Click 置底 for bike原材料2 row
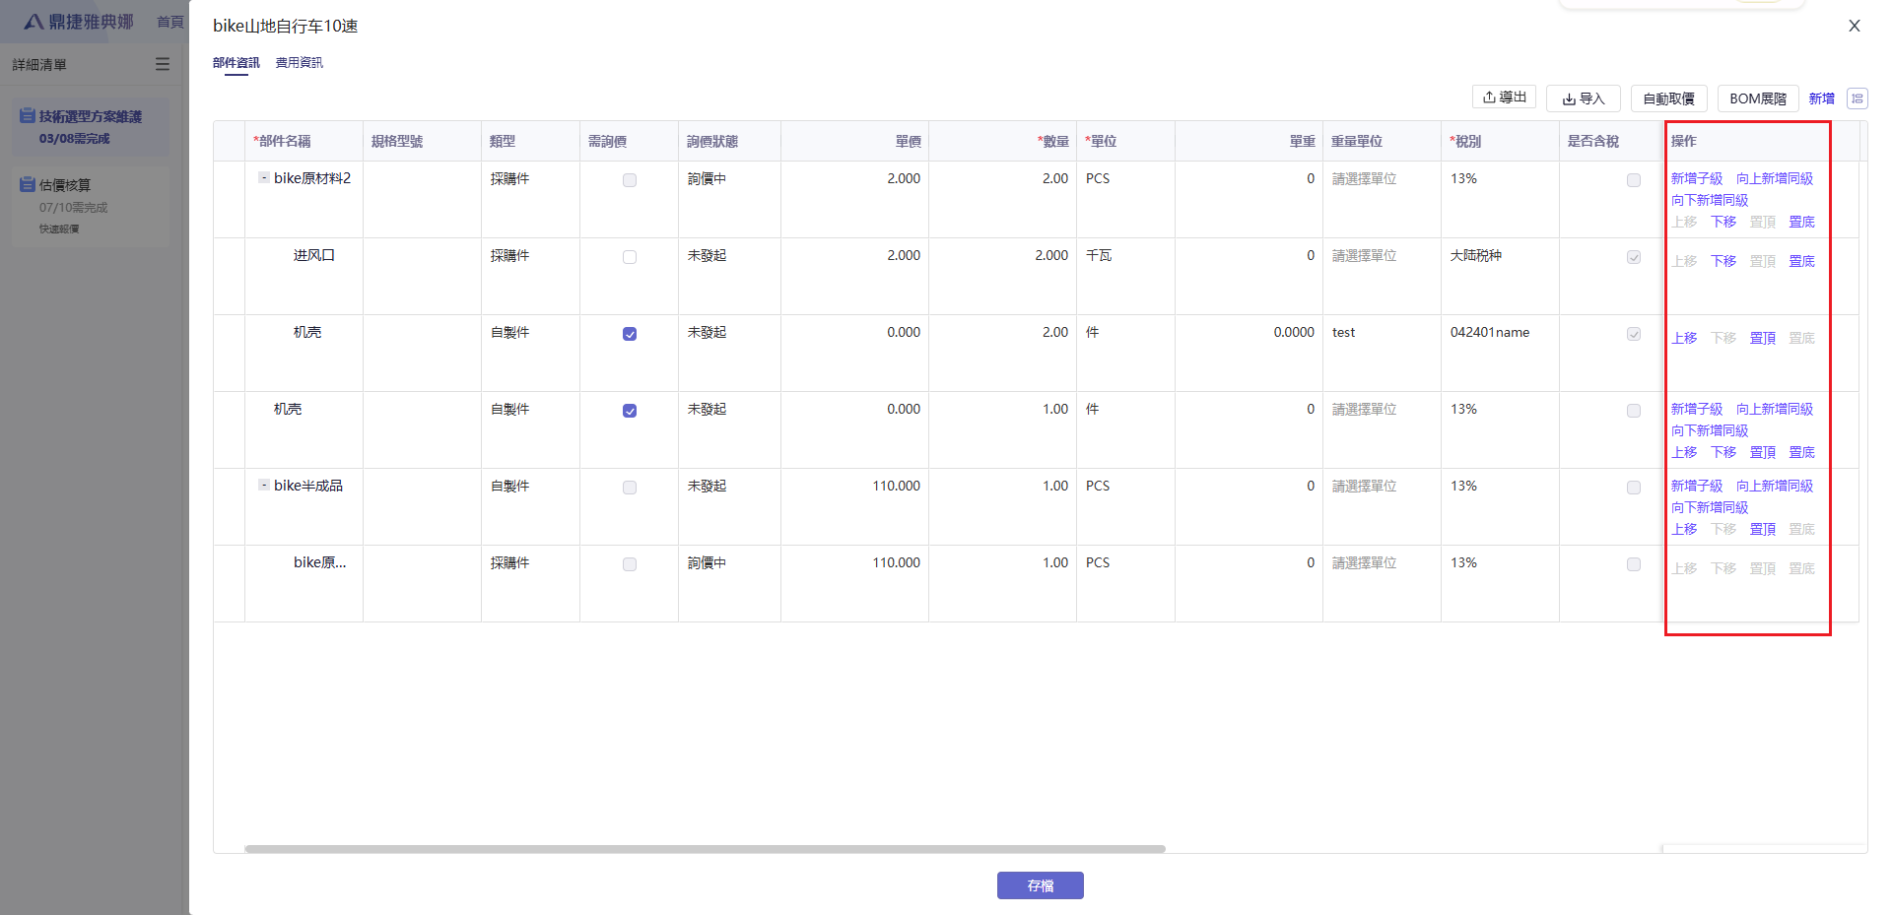Image resolution: width=1892 pixels, height=915 pixels. point(1802,222)
